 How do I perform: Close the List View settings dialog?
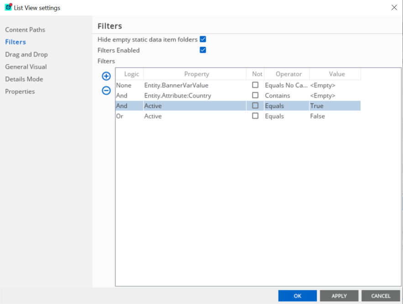coord(394,7)
